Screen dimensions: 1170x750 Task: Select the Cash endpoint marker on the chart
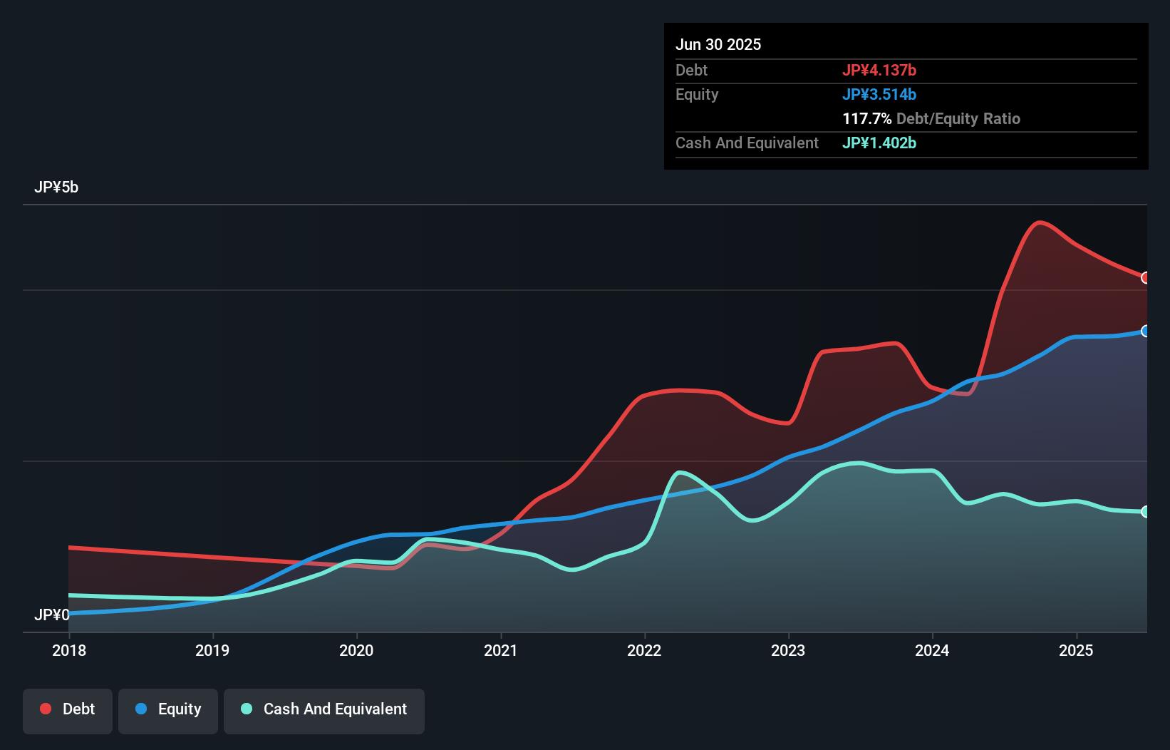tap(1145, 511)
